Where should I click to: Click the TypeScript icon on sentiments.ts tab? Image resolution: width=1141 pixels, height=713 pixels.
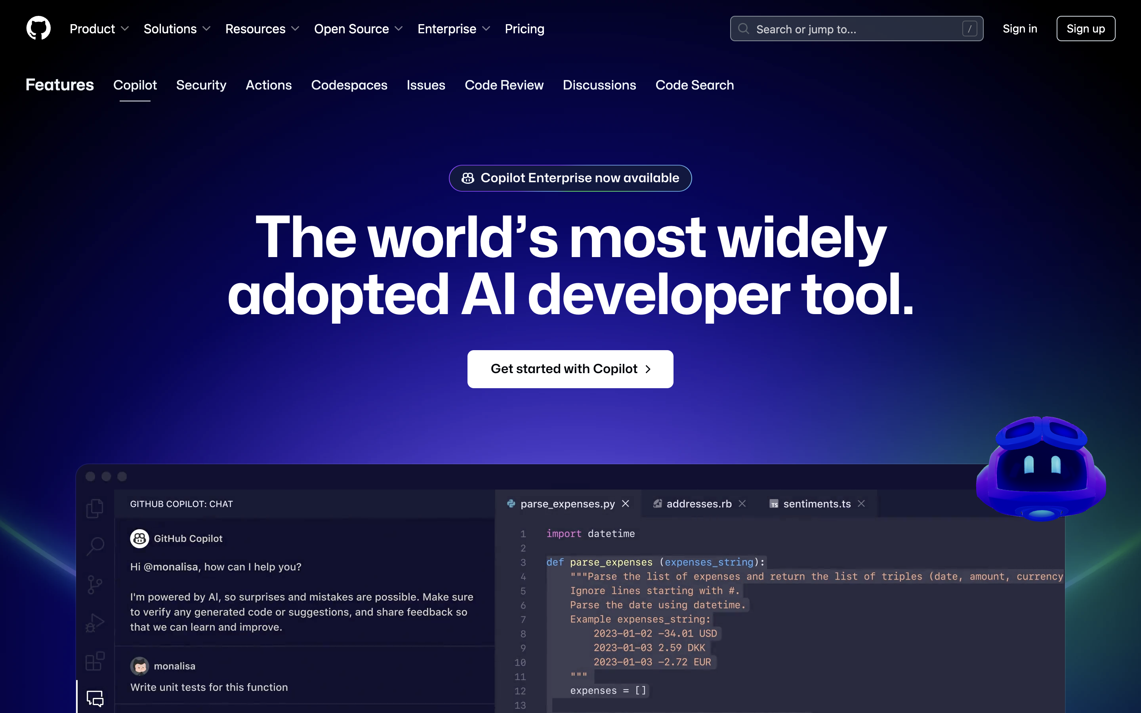[x=774, y=504]
